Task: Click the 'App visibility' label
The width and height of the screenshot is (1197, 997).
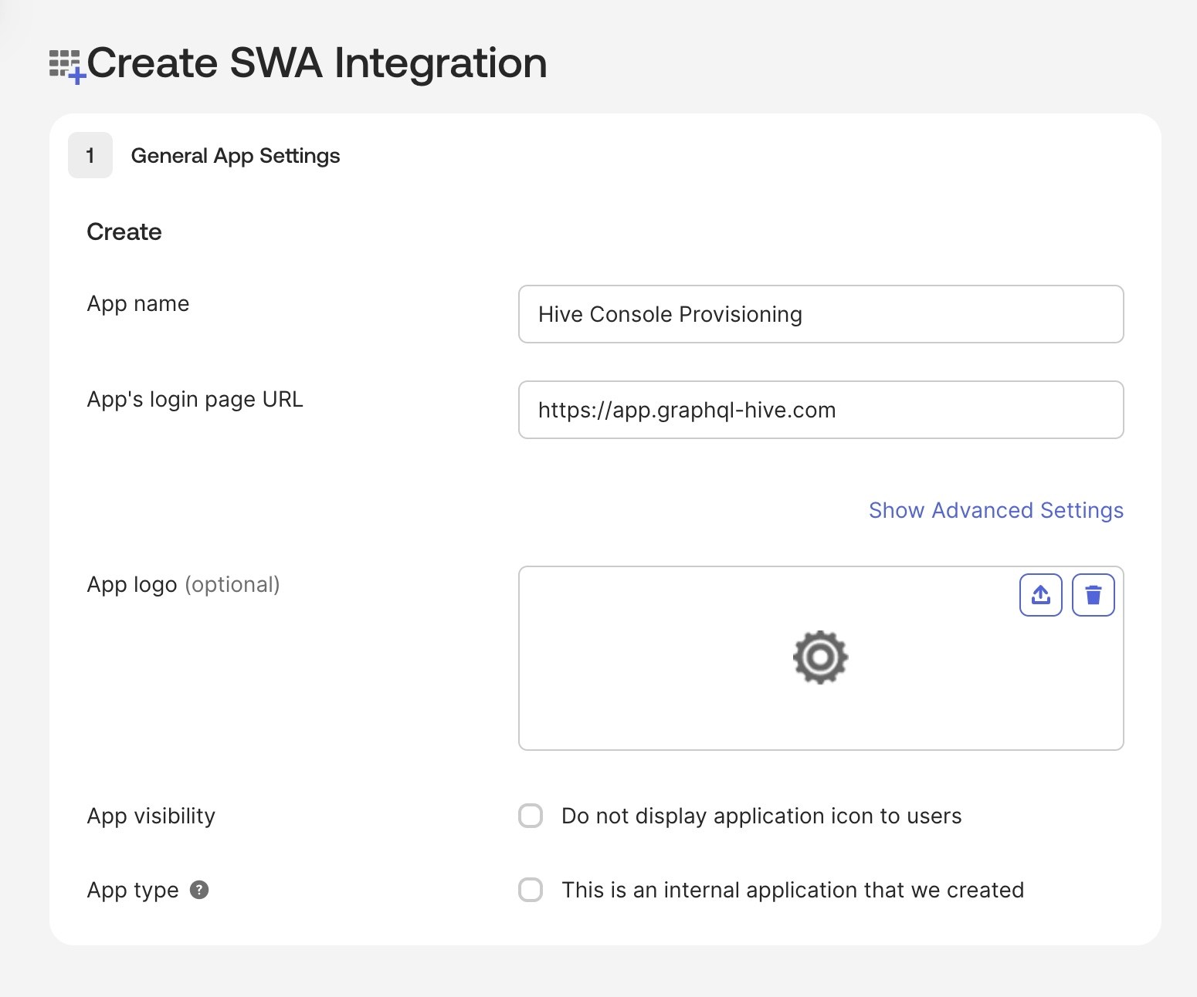Action: pyautogui.click(x=151, y=816)
